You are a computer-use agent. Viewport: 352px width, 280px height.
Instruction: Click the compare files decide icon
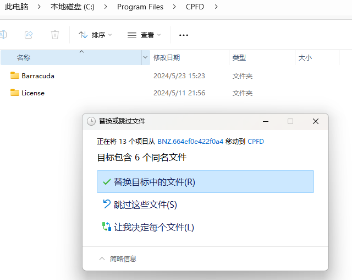tap(107, 227)
